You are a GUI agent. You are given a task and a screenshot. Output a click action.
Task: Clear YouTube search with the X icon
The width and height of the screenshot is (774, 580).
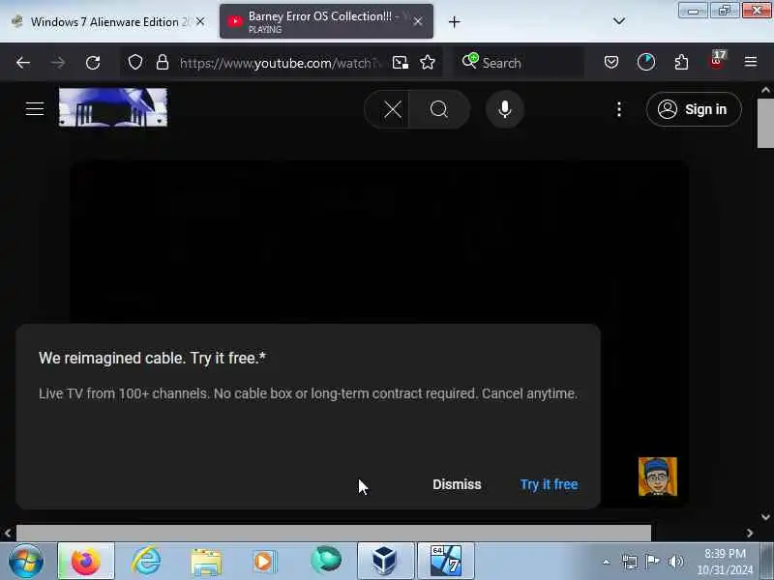[x=393, y=109]
